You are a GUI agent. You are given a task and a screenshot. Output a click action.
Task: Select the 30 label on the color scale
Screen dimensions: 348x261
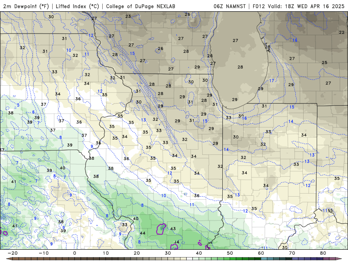168,253
